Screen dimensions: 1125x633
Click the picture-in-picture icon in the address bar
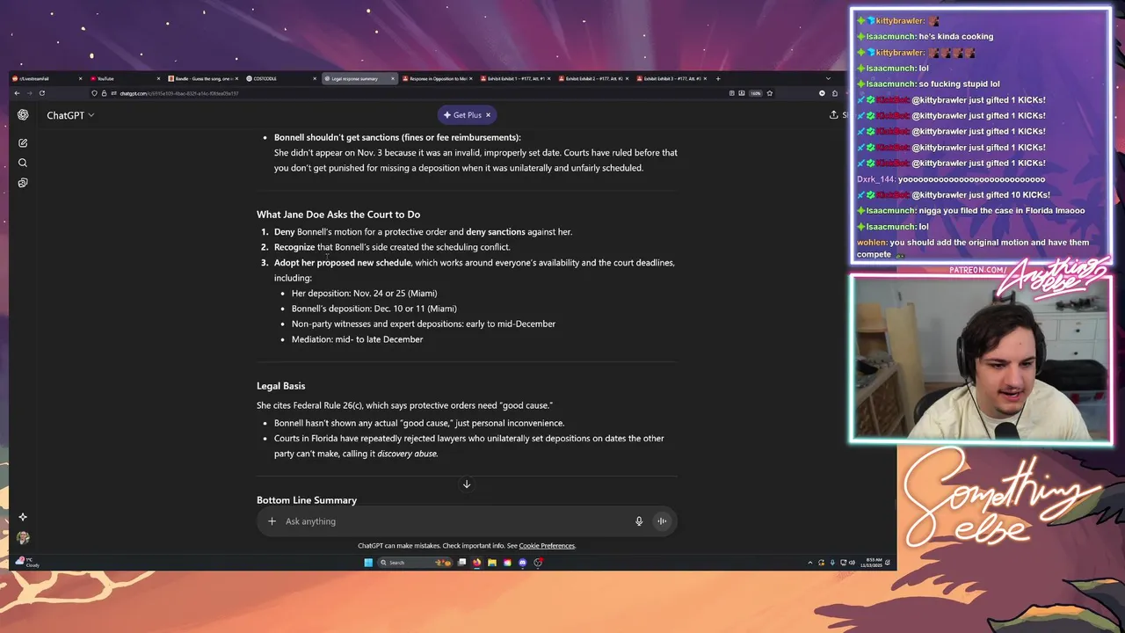click(742, 93)
